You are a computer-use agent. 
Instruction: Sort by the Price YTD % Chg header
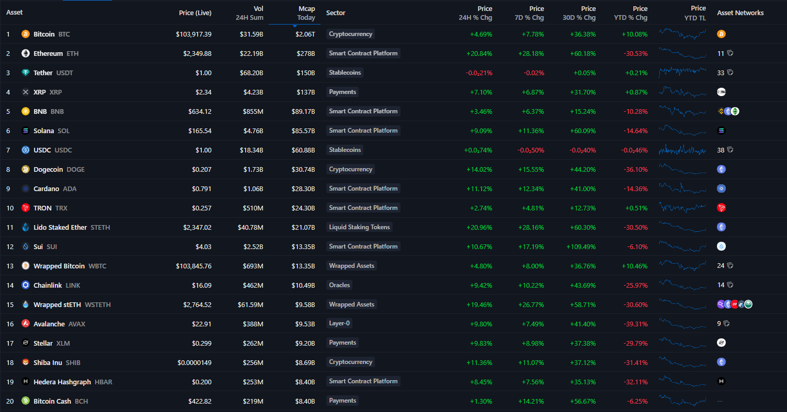point(631,13)
